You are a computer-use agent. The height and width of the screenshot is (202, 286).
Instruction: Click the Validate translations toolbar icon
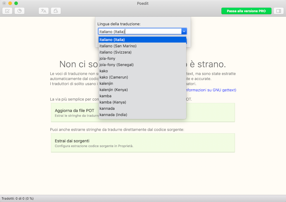click(x=7, y=11)
